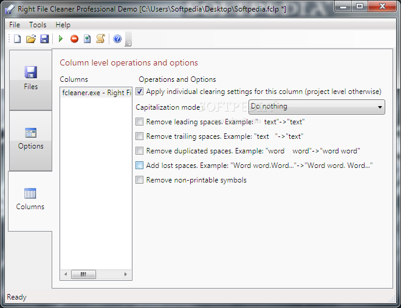
Task: Open the Capitalization mode dropdown
Action: pyautogui.click(x=317, y=107)
